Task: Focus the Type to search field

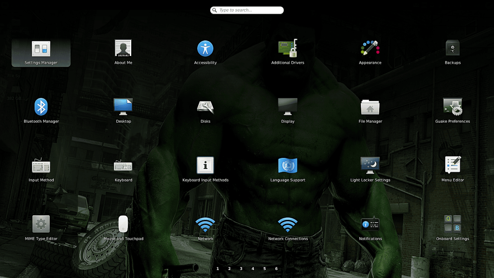Action: [247, 10]
